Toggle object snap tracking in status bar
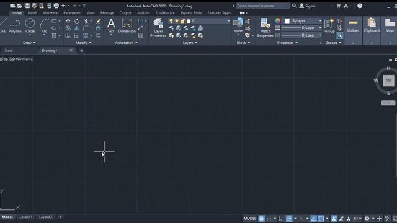 click(x=313, y=218)
